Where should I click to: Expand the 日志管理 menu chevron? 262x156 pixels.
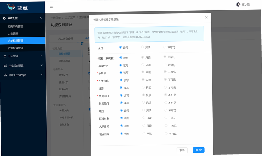pos(41,55)
